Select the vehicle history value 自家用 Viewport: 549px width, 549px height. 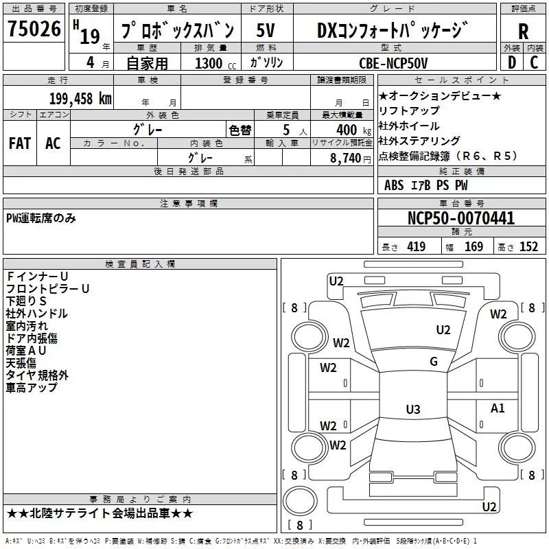tap(147, 63)
